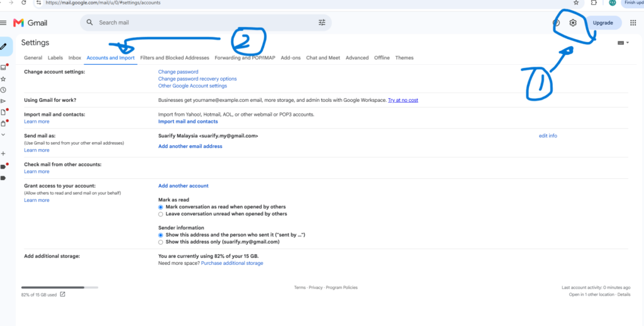Select Leave conversation unread when opened by others
The height and width of the screenshot is (326, 644).
click(x=160, y=214)
